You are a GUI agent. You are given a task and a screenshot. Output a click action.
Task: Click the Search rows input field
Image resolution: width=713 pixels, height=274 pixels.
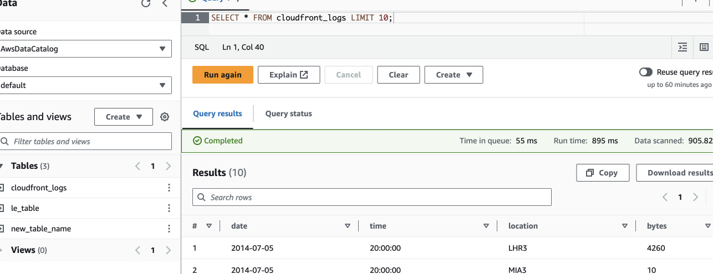point(371,197)
